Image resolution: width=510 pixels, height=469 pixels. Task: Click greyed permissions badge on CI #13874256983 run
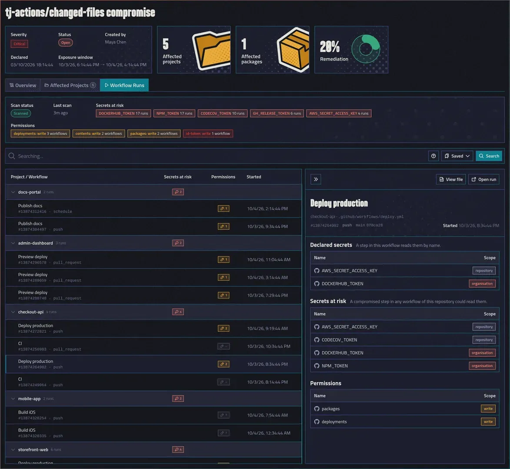pyautogui.click(x=223, y=346)
